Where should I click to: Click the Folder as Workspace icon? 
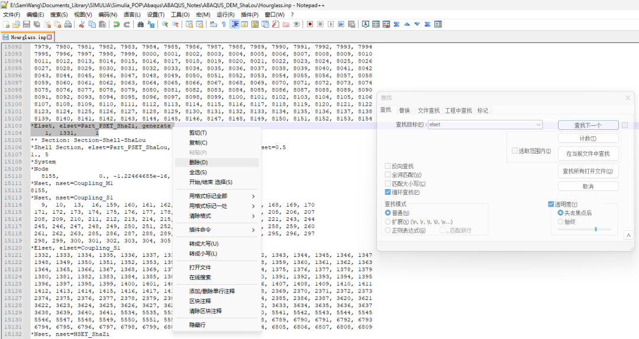pyautogui.click(x=286, y=24)
